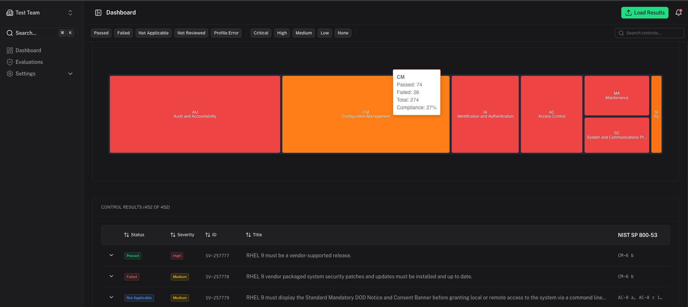Toggle the None severity filter
688x307 pixels.
pos(343,33)
